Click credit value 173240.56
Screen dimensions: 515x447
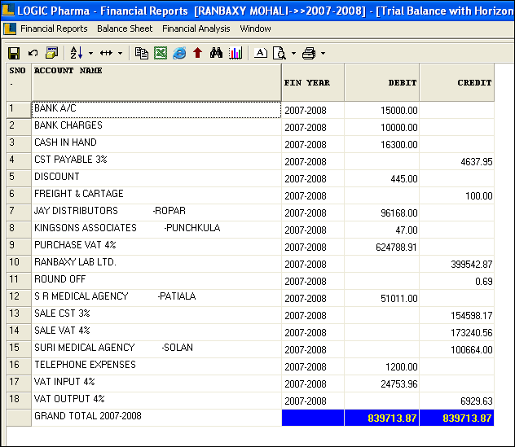pyautogui.click(x=471, y=332)
